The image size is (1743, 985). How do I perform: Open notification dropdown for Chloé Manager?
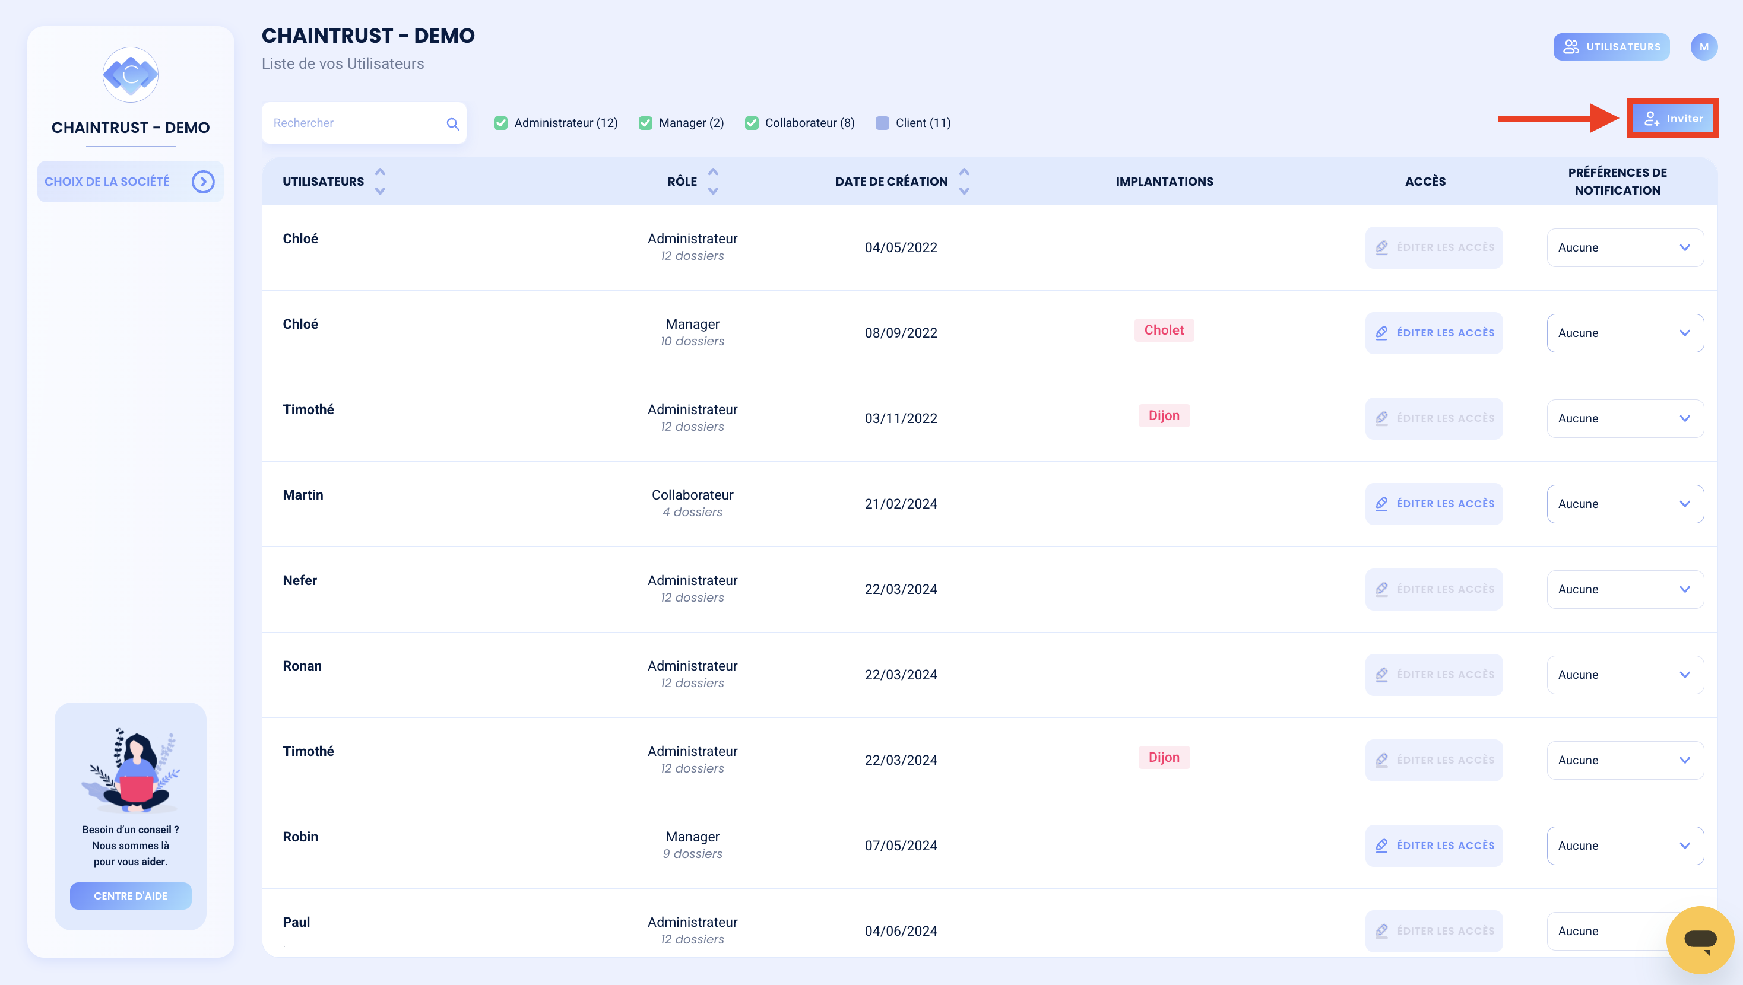(1625, 333)
